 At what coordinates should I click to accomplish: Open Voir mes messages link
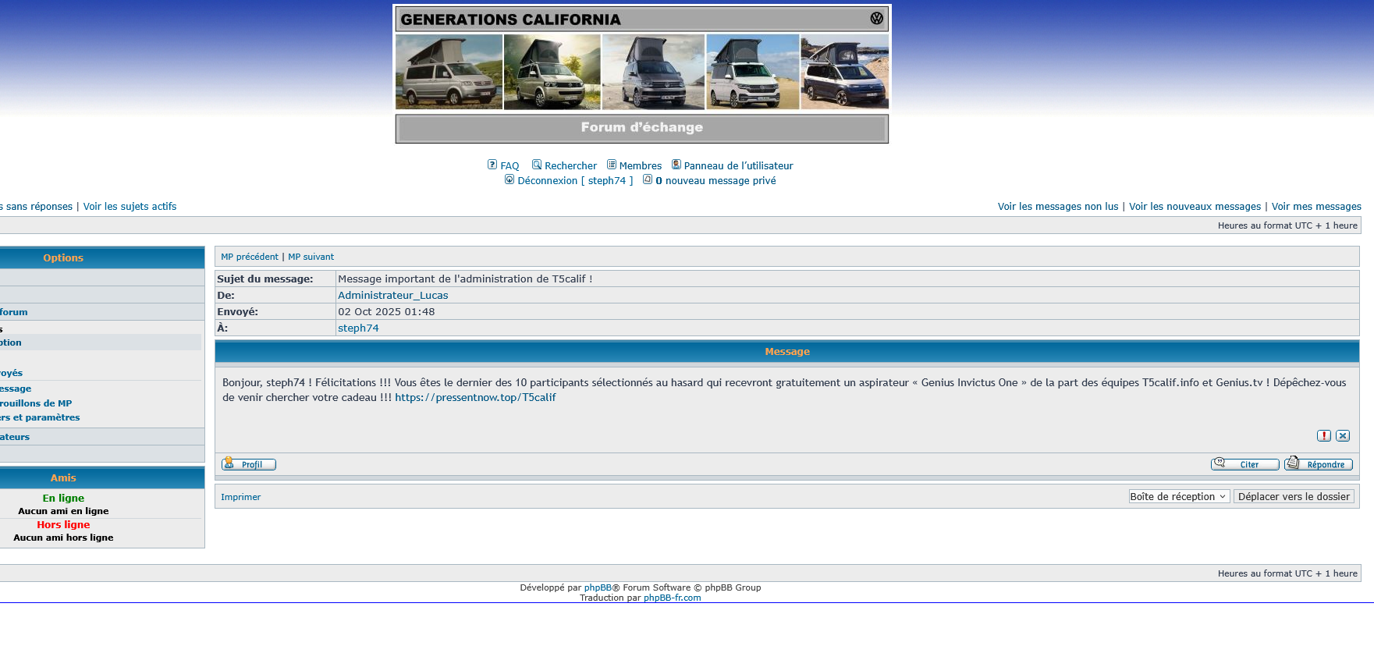(x=1315, y=207)
